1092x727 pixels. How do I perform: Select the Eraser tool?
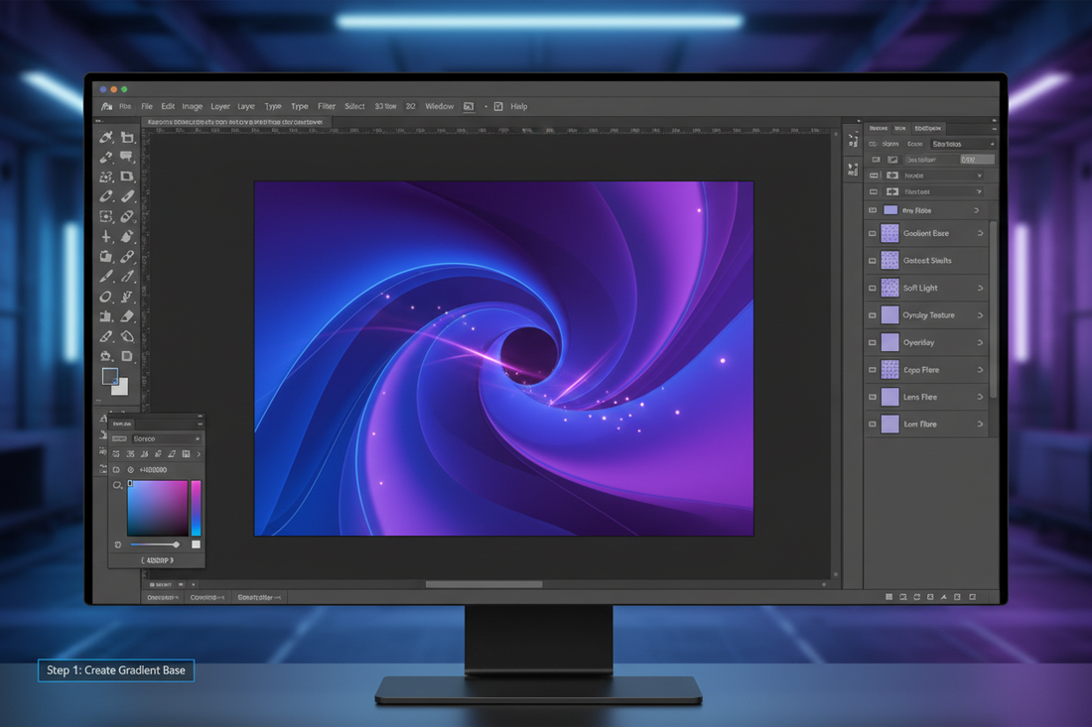127,315
